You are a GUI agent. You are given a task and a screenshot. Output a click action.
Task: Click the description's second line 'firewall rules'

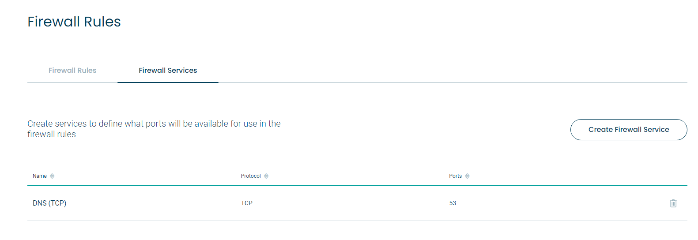point(52,134)
